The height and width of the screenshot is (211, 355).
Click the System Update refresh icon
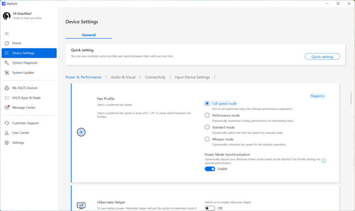point(7,72)
